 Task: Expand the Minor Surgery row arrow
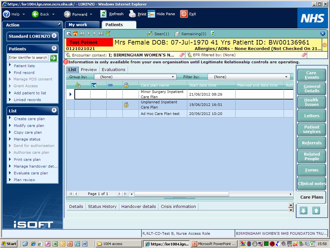pos(71,94)
